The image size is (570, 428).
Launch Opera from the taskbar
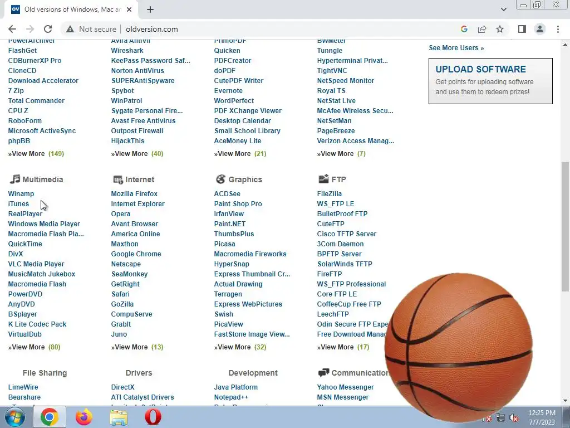pyautogui.click(x=153, y=417)
